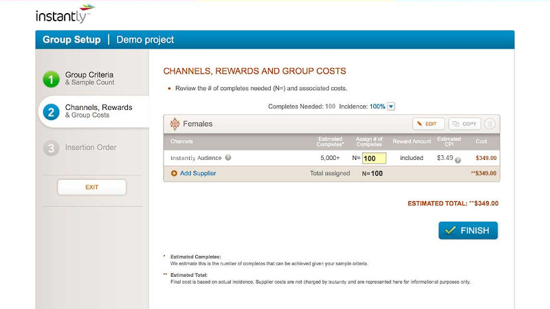Click the EDIT button for Females
The height and width of the screenshot is (309, 550).
click(428, 124)
